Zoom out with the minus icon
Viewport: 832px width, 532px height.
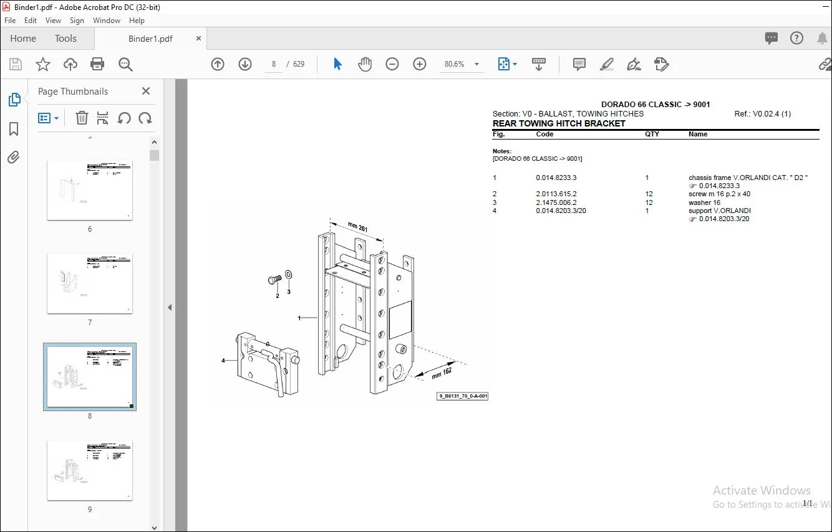(x=392, y=64)
